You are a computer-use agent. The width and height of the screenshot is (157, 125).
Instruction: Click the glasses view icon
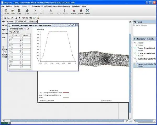pyautogui.click(x=34, y=18)
